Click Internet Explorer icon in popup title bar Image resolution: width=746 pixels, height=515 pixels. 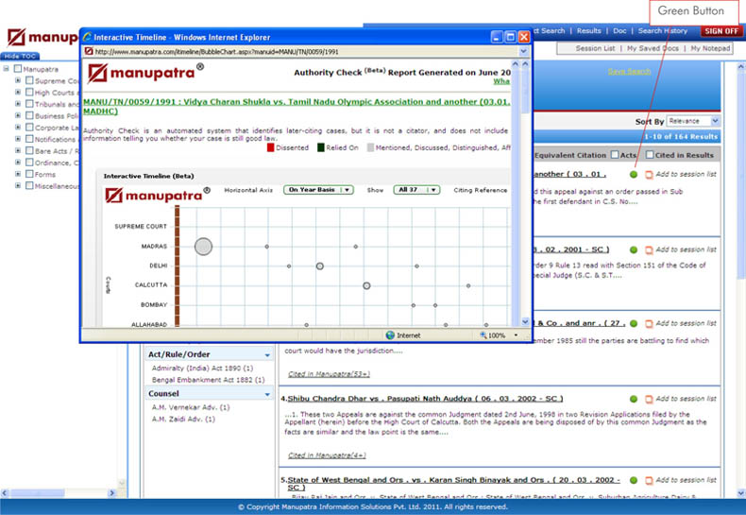pyautogui.click(x=87, y=37)
